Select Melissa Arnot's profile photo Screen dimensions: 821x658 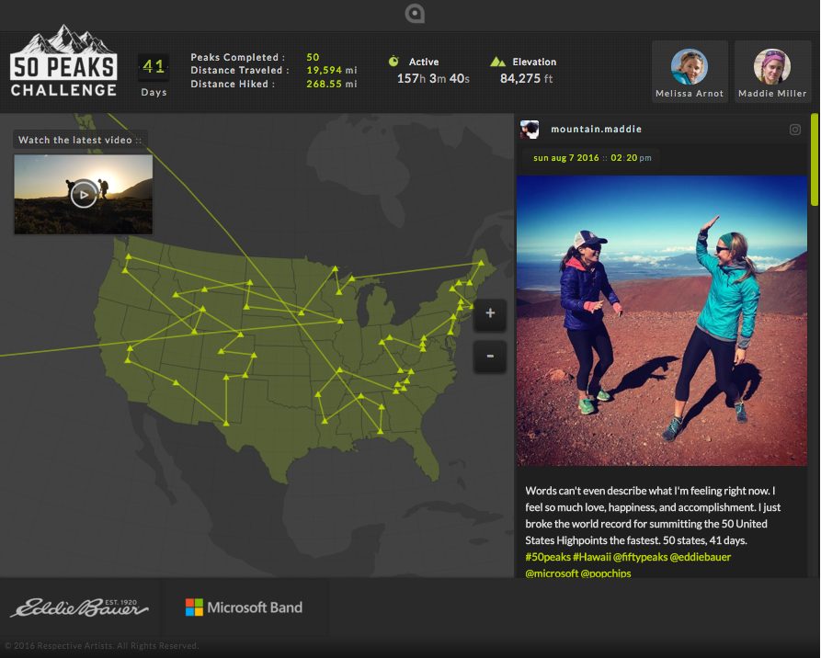(x=689, y=64)
